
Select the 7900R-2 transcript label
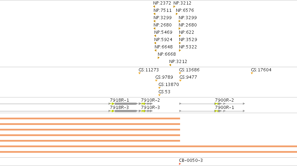pyautogui.click(x=224, y=100)
